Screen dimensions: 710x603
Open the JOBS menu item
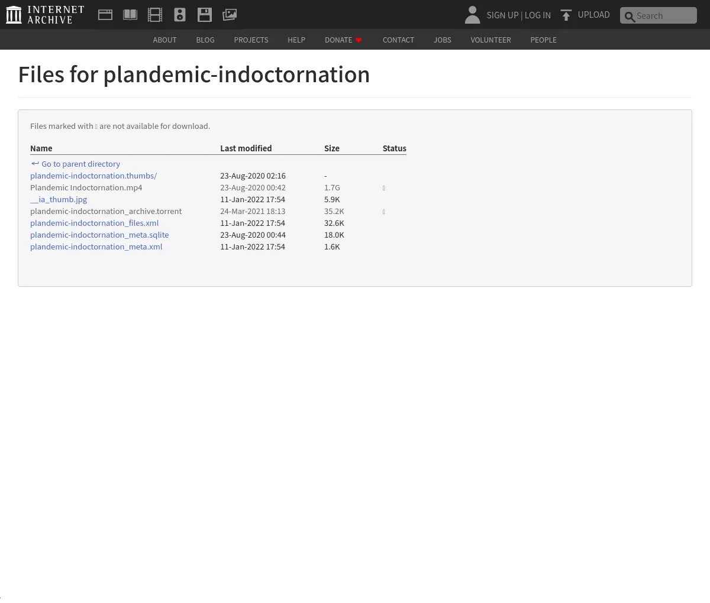pyautogui.click(x=443, y=40)
